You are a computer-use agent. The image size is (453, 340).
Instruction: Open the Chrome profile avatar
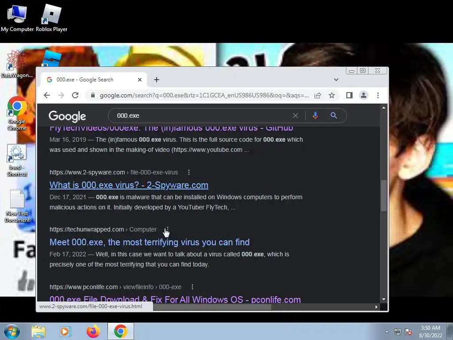pos(364,95)
